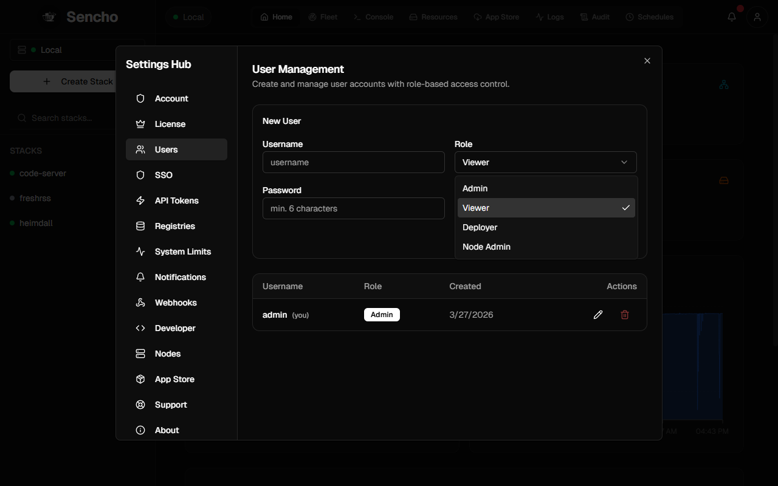Switch to the Resources tab
778x486 pixels.
coord(433,17)
